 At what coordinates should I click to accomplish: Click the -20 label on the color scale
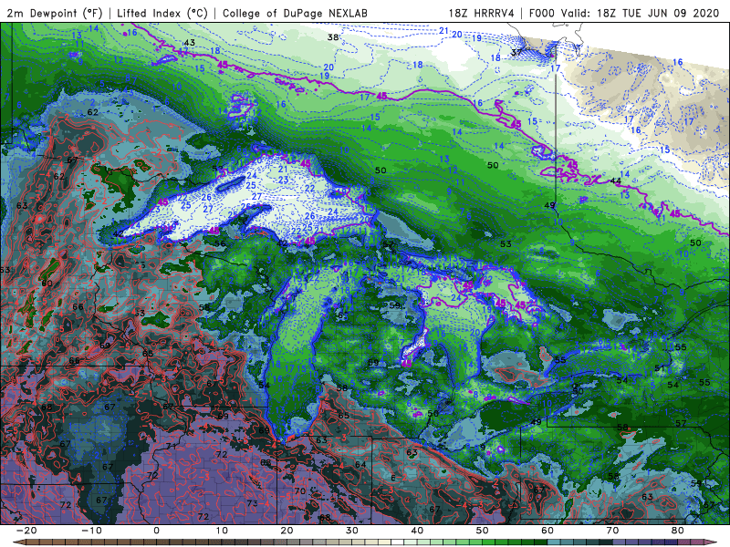[x=26, y=531]
